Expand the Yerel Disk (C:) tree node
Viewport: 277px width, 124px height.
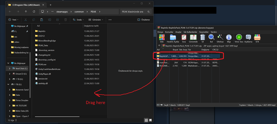coord(9,68)
